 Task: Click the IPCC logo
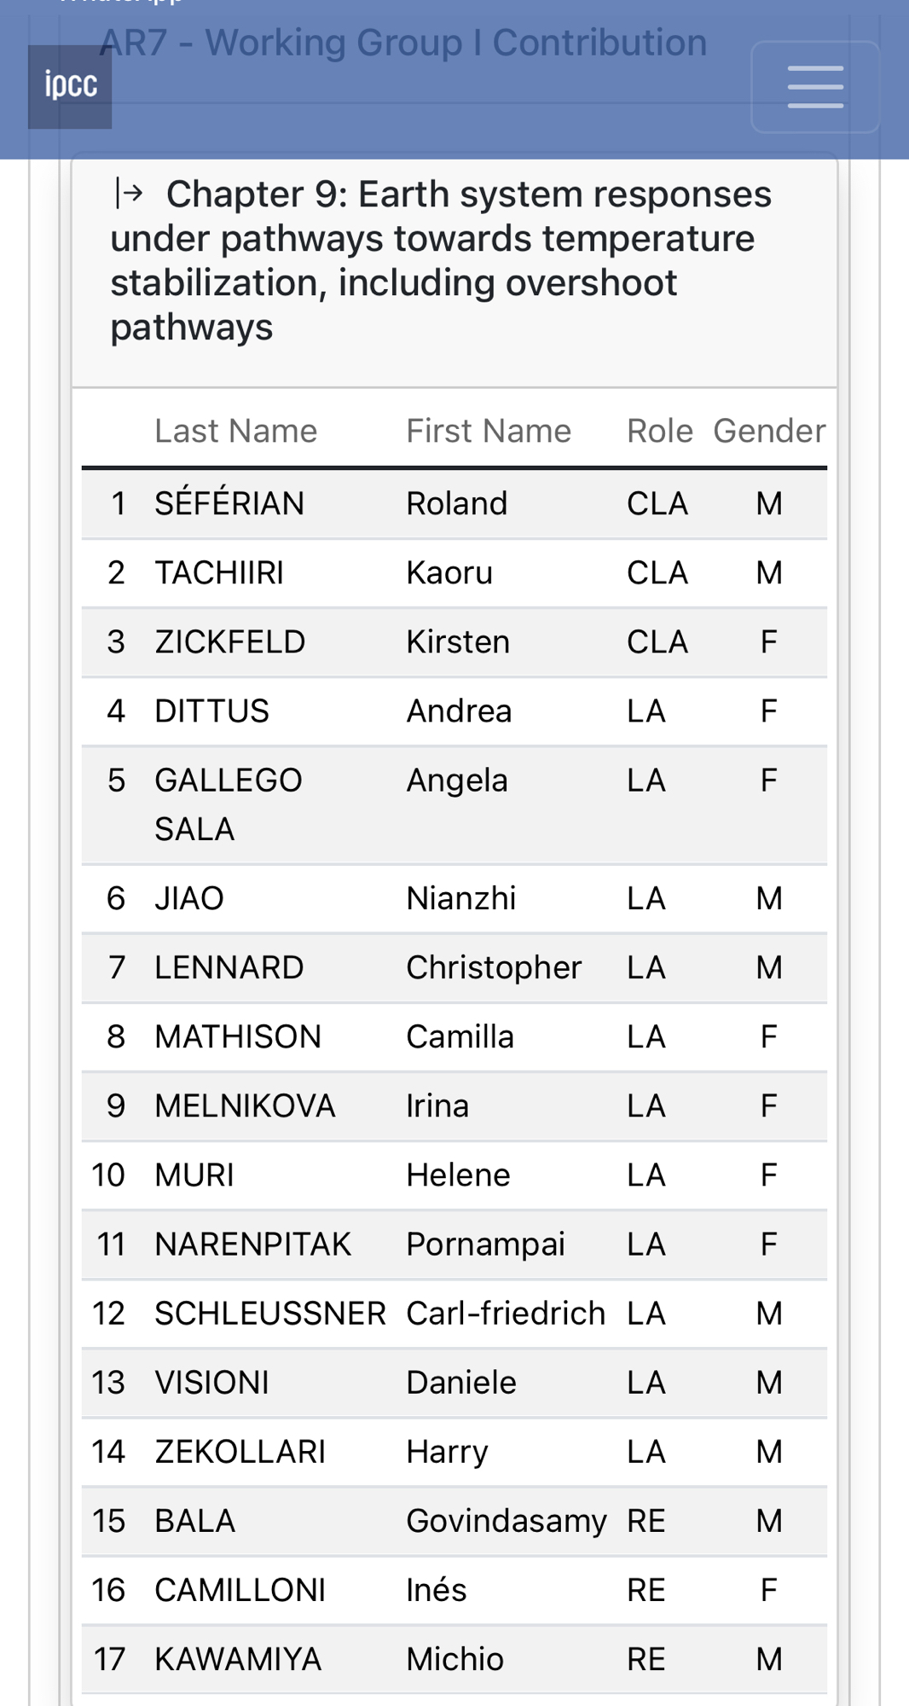(70, 86)
